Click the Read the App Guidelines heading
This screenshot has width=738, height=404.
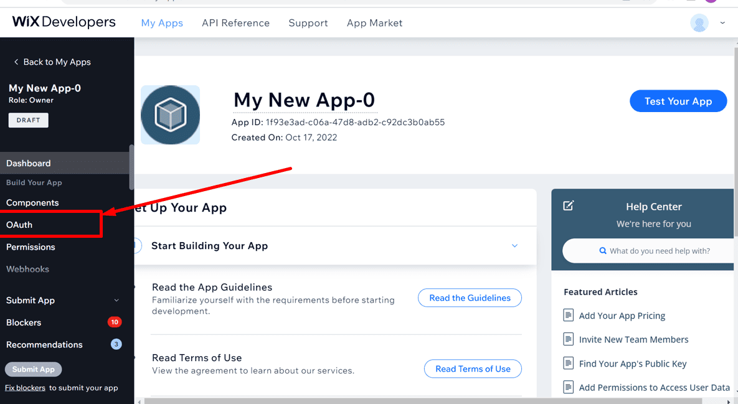click(212, 287)
